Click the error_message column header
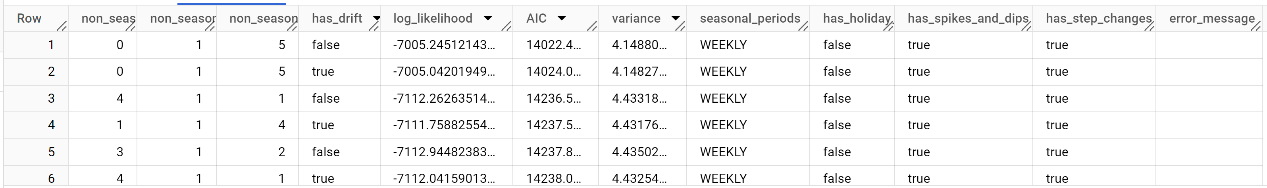Image resolution: width=1267 pixels, height=188 pixels. pos(1211,19)
